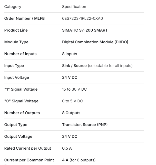Click the "Sink / Source" input type value

pyautogui.click(x=74, y=66)
